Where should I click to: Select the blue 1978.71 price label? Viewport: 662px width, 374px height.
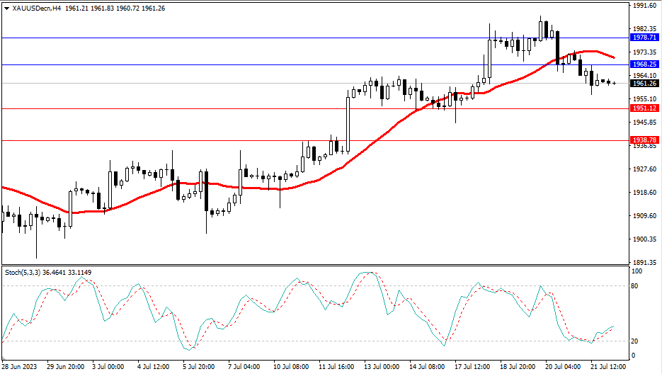point(644,37)
